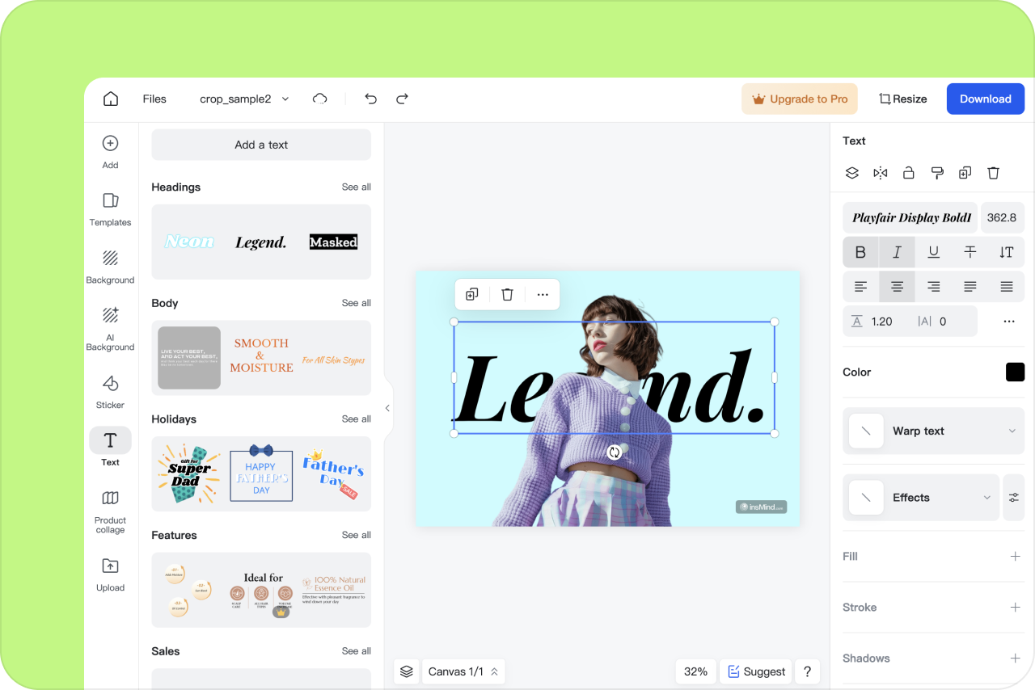Viewport: 1035px width, 690px height.
Task: Delete element from floating toolbar
Action: coord(507,295)
